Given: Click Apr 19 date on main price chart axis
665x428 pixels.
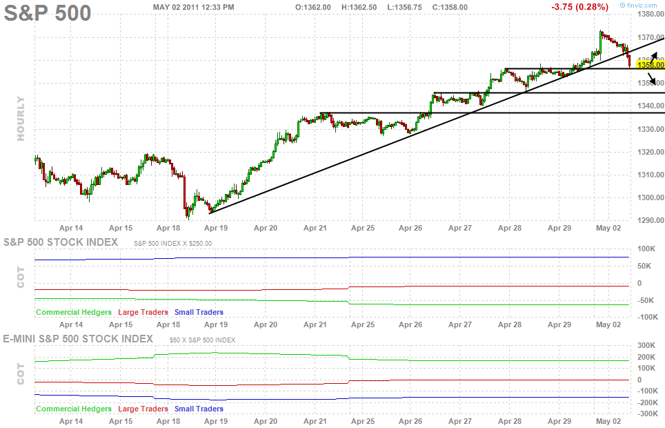Looking at the screenshot, I should pos(215,227).
